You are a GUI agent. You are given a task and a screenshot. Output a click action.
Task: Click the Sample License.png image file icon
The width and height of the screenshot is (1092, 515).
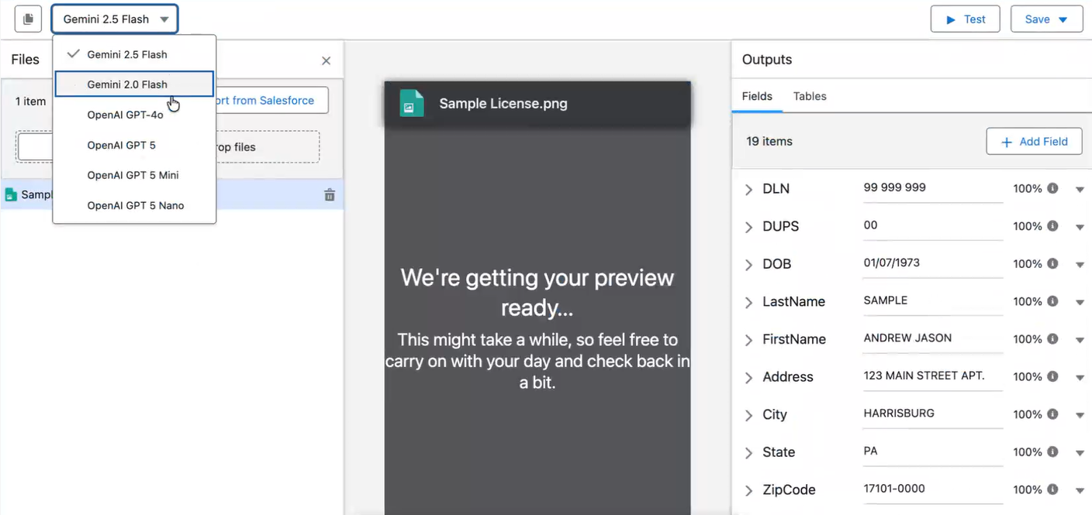click(412, 104)
